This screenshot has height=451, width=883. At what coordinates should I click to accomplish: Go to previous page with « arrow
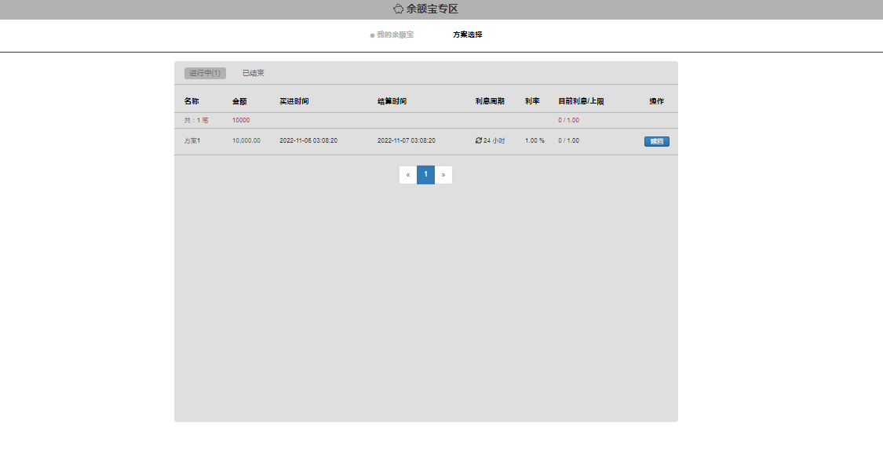pos(408,175)
